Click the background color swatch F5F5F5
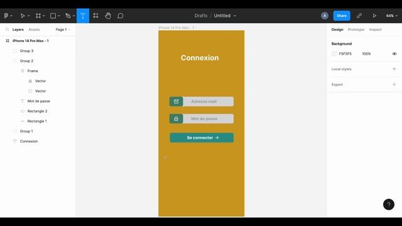The image size is (402, 226). 334,54
